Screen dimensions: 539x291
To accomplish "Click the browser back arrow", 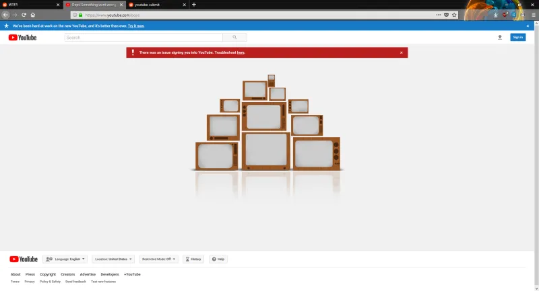I will pos(6,14).
